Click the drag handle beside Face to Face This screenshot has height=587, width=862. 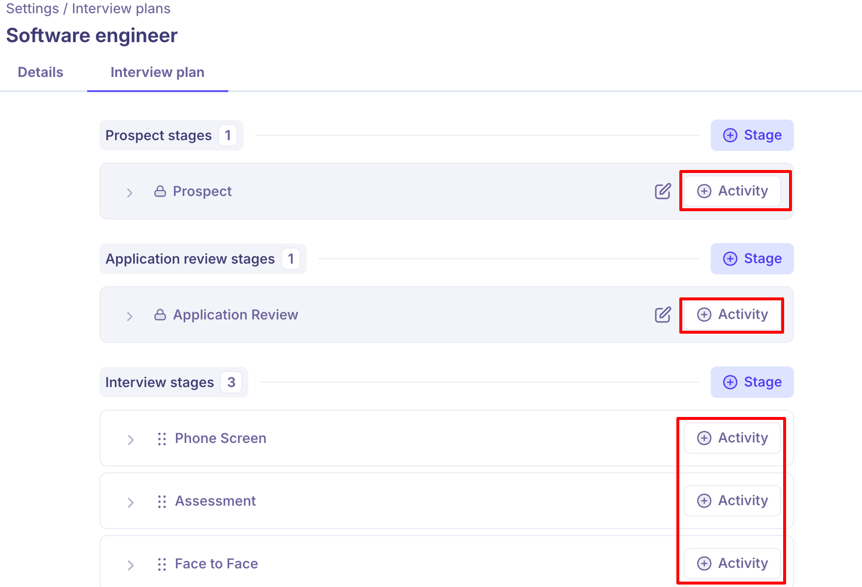pos(162,564)
